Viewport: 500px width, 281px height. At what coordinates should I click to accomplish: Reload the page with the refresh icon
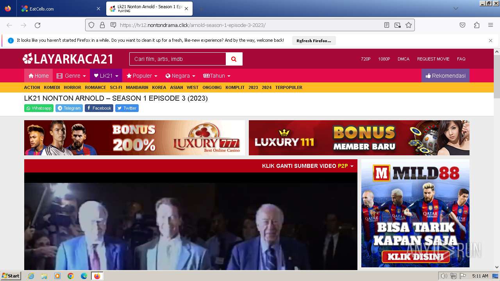tap(37, 25)
